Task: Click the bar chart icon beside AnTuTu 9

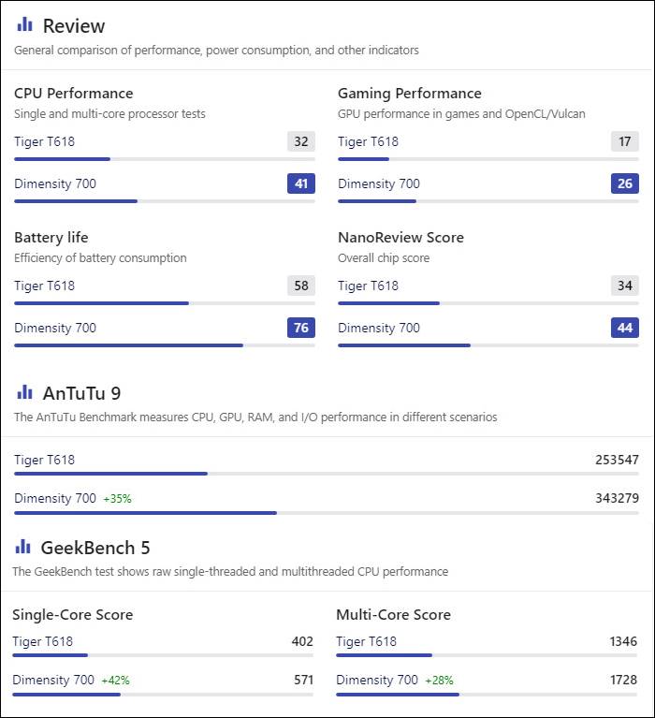Action: [24, 391]
